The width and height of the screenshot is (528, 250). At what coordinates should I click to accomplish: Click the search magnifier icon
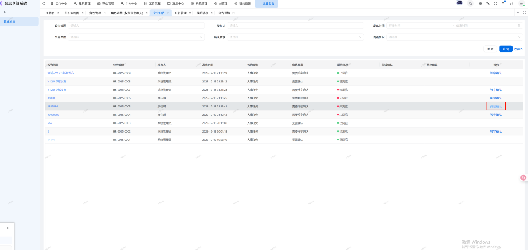(x=470, y=3)
